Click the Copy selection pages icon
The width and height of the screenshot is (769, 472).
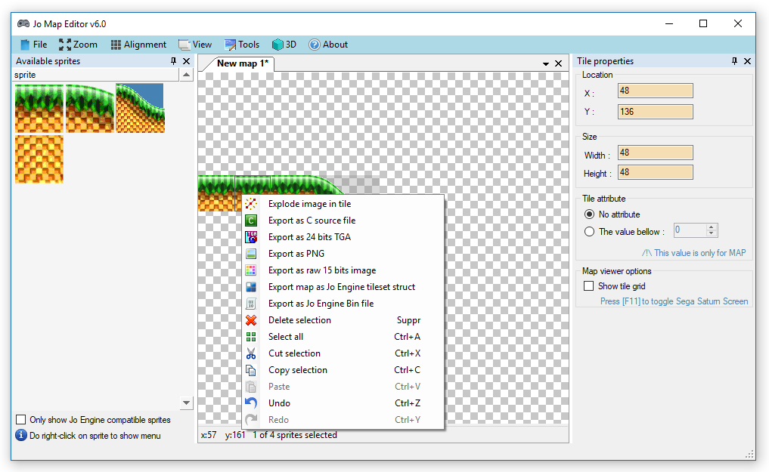(251, 370)
